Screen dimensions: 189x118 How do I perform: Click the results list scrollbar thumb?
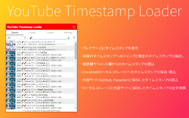(76, 51)
